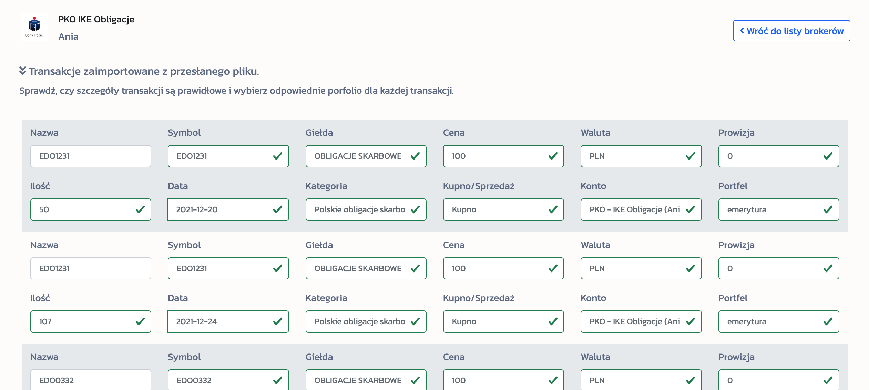This screenshot has width=869, height=390.
Task: Click checkmark icon in quantity 107 field
Action: [x=140, y=321]
